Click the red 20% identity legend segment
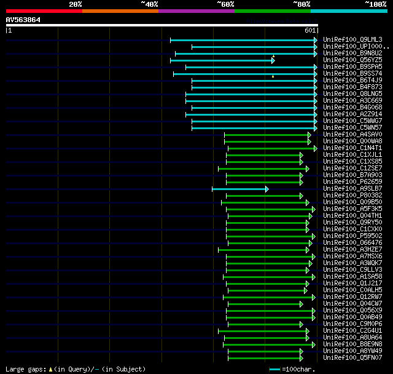 (44, 11)
